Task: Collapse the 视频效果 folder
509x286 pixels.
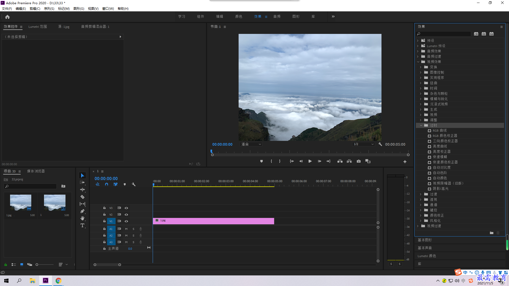Action: click(418, 62)
